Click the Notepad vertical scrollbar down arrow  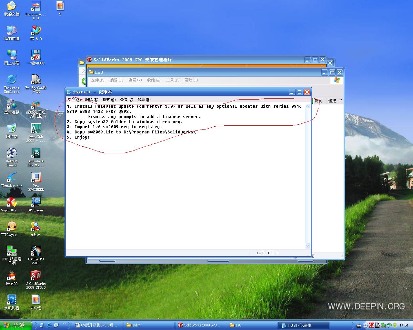[307, 246]
